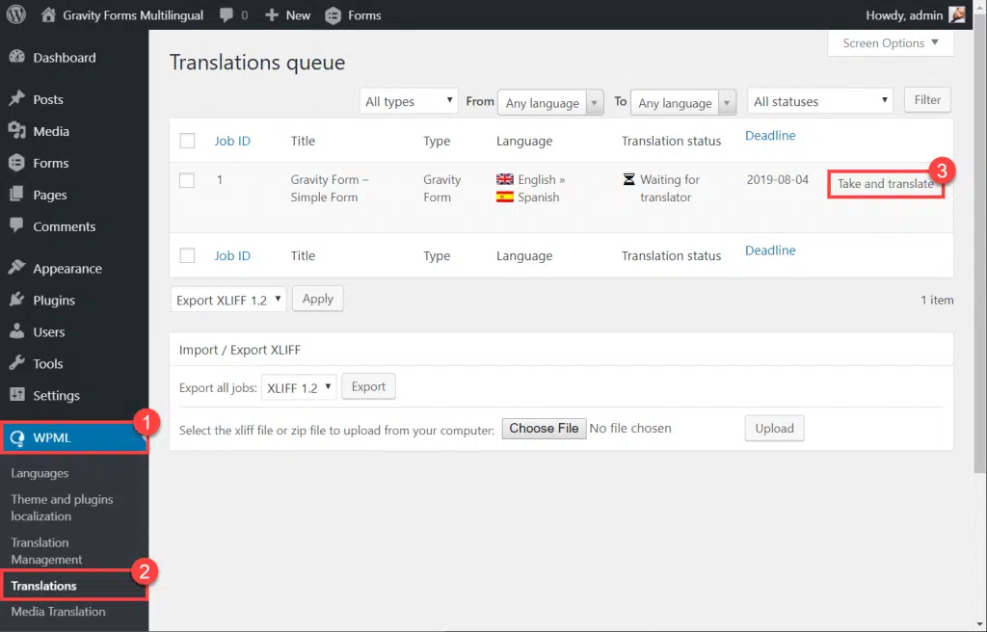The width and height of the screenshot is (987, 632).
Task: Open the To Any language dropdown
Action: click(x=683, y=103)
